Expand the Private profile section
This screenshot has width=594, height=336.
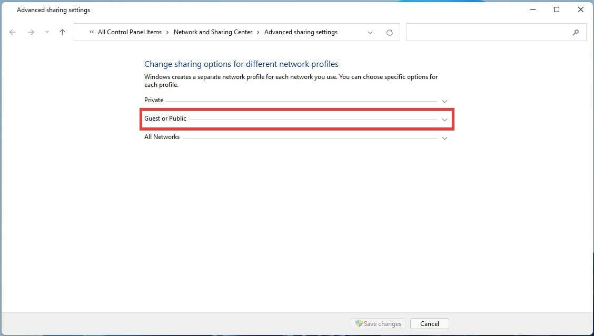(444, 101)
